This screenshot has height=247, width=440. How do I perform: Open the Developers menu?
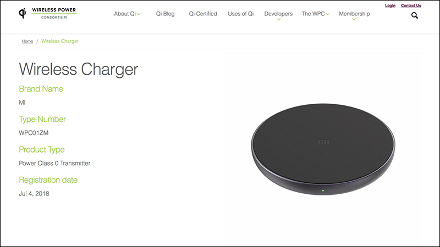tap(278, 14)
